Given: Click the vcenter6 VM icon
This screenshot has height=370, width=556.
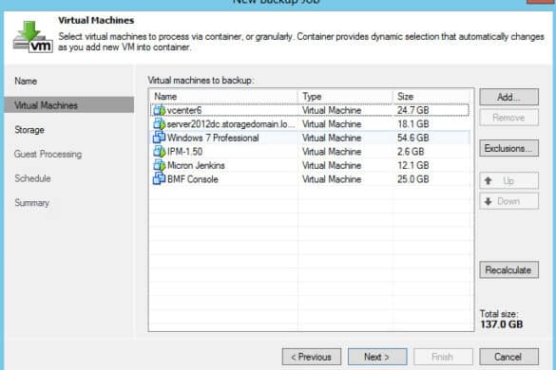Looking at the screenshot, I should 160,110.
